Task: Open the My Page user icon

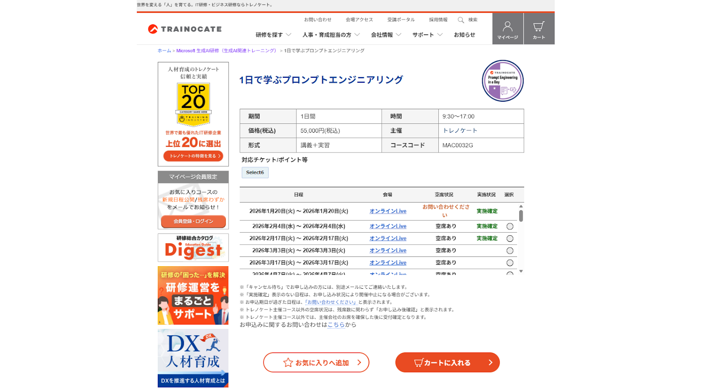Action: (x=507, y=27)
